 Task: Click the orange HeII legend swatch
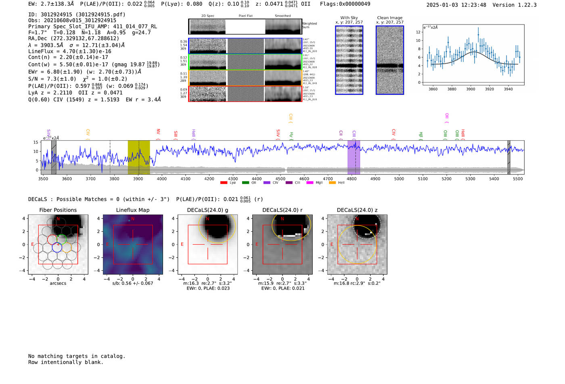pos(333,183)
